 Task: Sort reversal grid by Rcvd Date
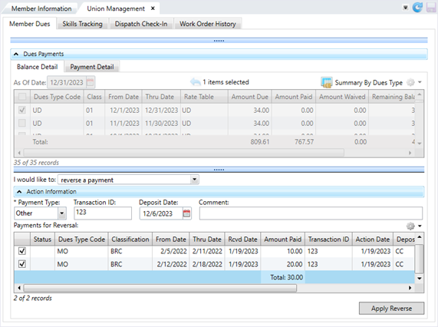tap(242, 239)
